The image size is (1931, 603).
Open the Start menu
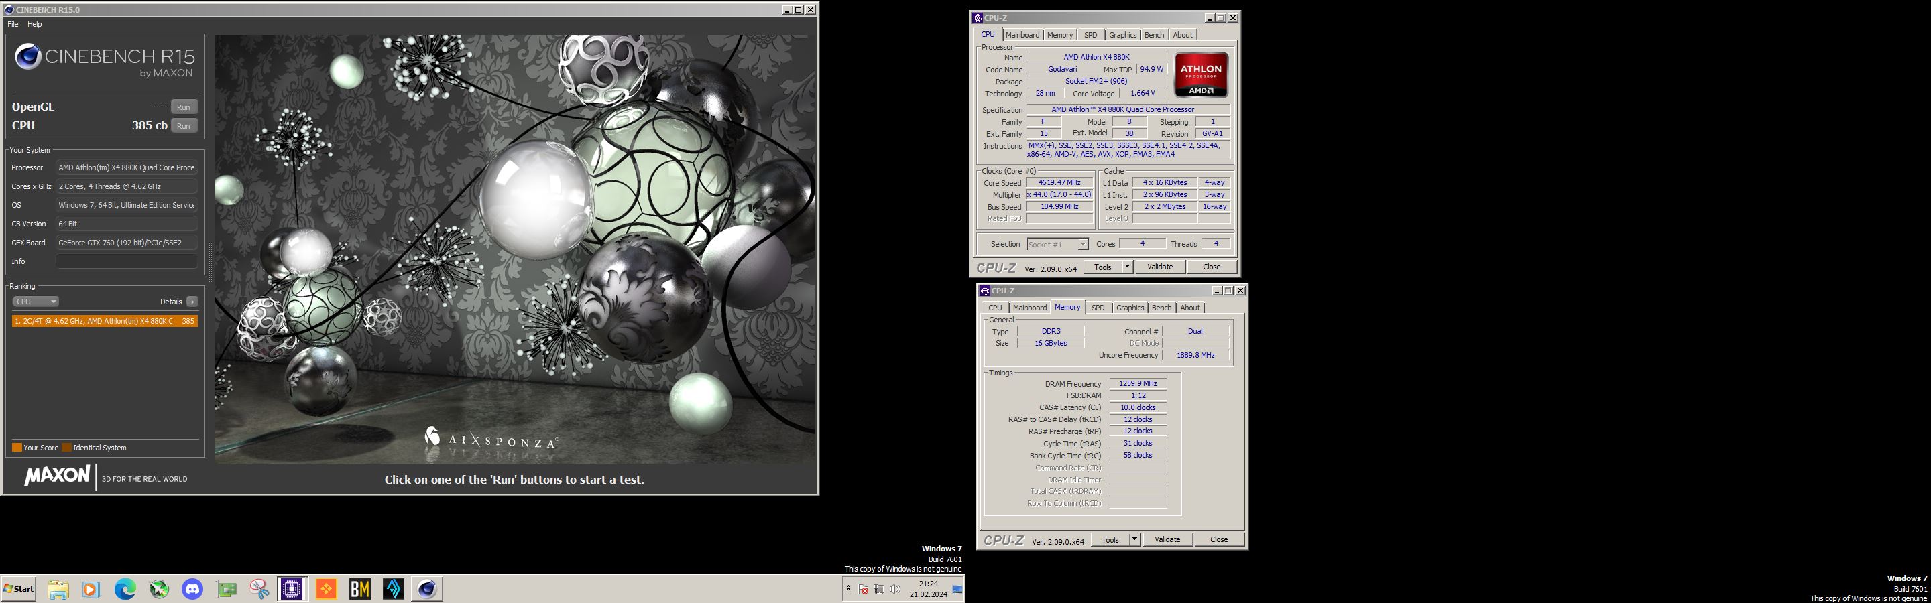19,589
